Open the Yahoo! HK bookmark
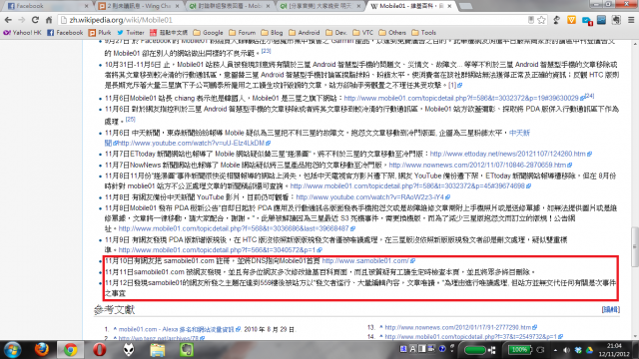This screenshot has height=359, width=639. click(x=22, y=33)
